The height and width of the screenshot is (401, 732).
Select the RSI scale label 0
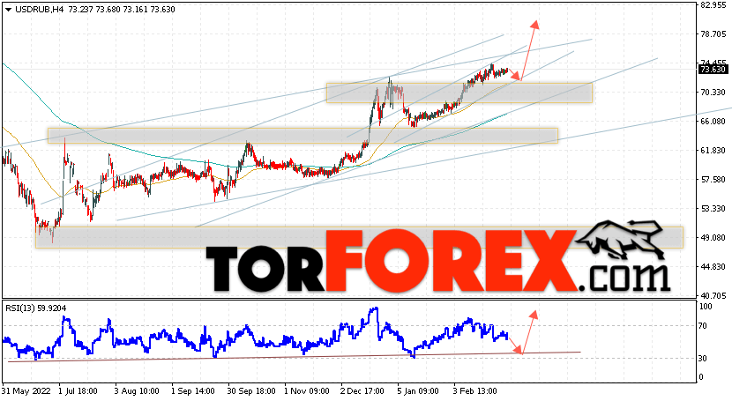click(x=702, y=376)
